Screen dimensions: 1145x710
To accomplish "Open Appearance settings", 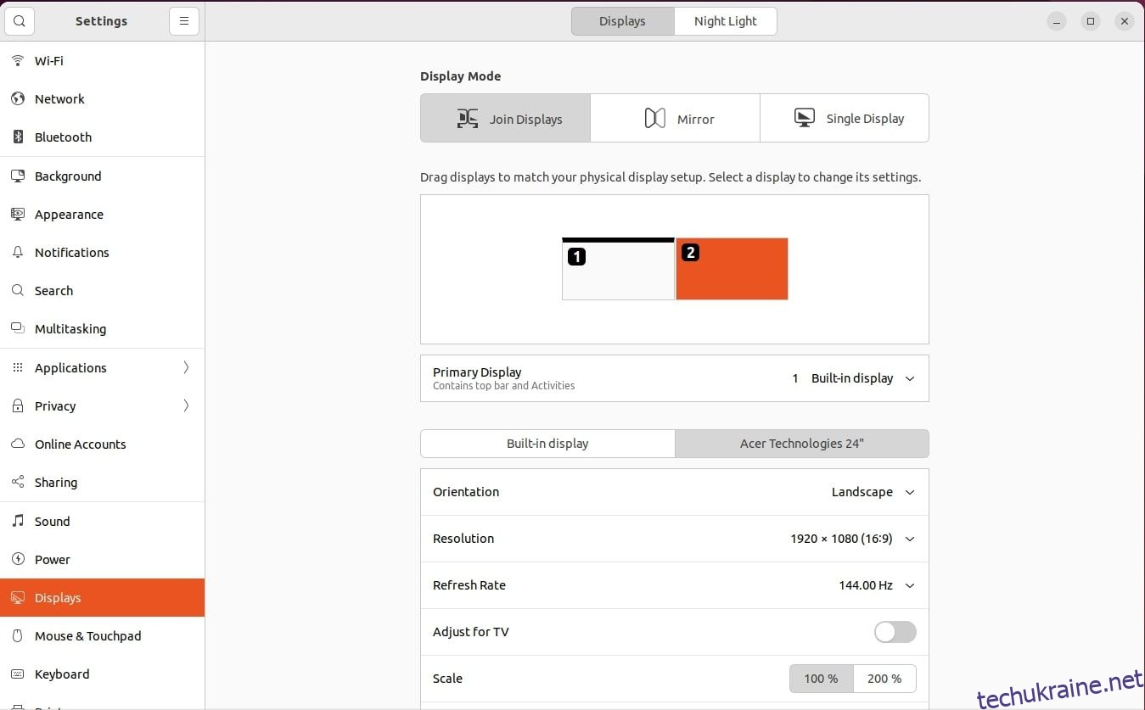I will [102, 215].
